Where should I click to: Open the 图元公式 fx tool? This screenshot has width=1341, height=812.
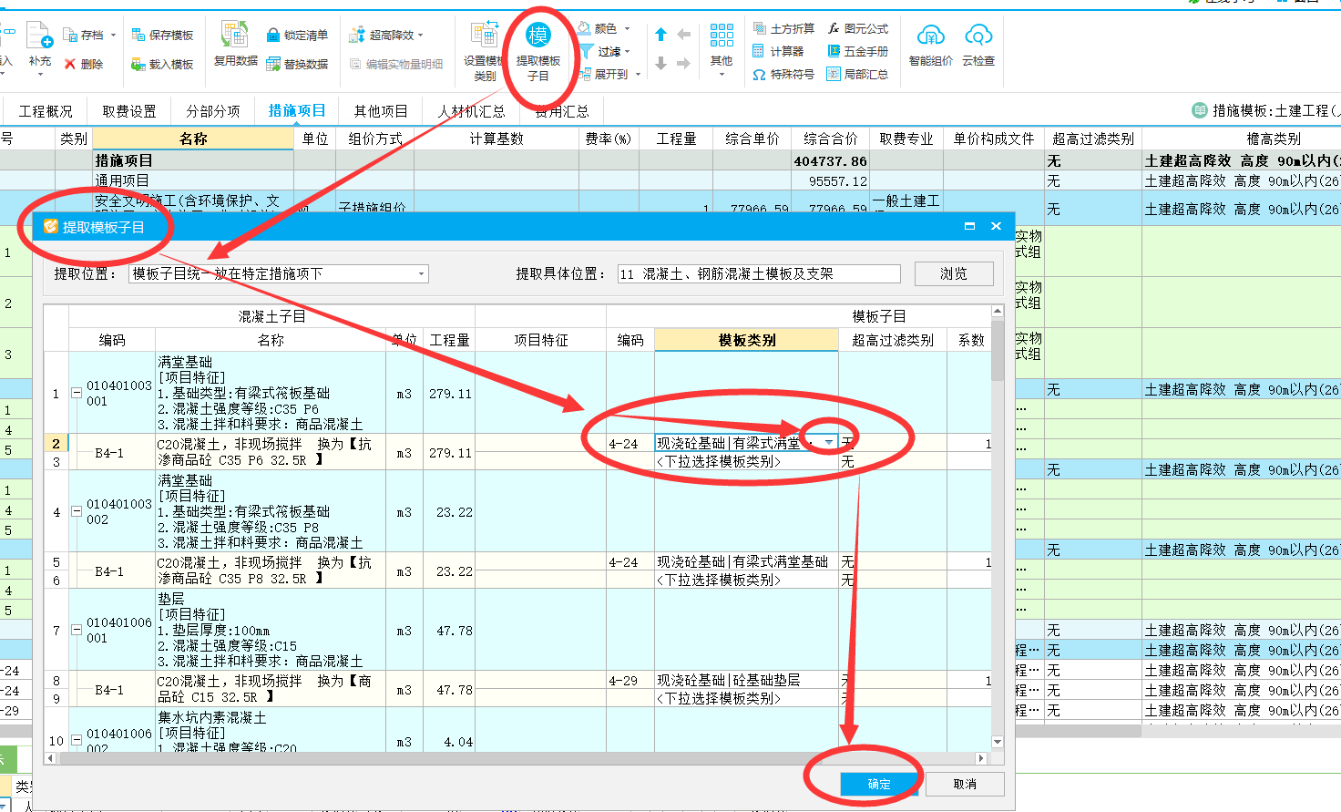pos(834,28)
